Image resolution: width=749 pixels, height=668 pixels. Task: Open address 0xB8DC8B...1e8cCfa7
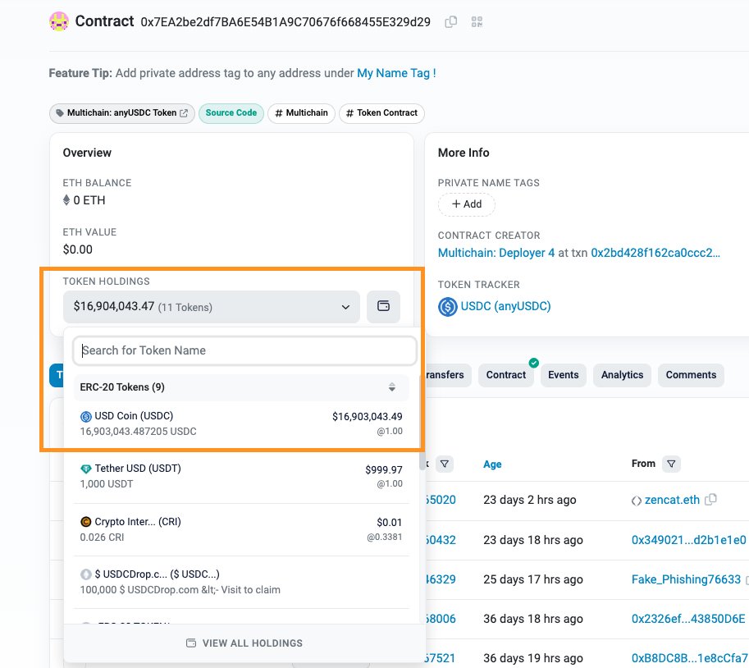690,658
